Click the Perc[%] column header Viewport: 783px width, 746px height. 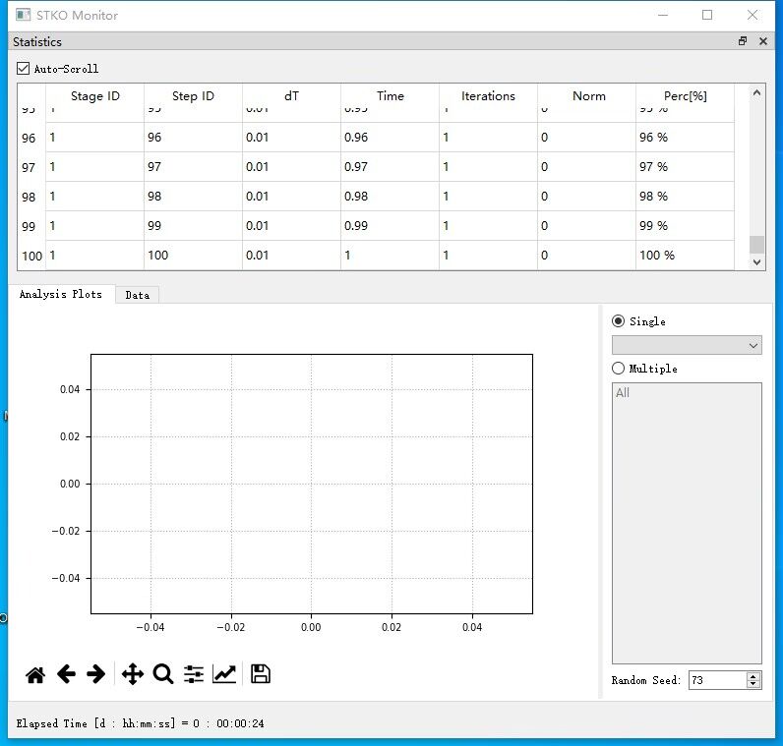685,95
